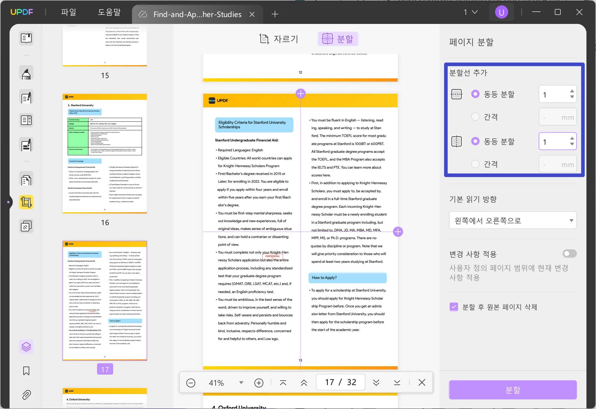The height and width of the screenshot is (409, 596).
Task: Select page 17 thumbnail
Action: [105, 301]
